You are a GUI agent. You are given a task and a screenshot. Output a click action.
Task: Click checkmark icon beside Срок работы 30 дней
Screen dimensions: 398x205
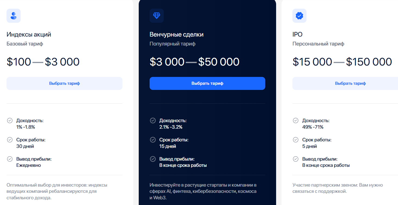(x=10, y=140)
